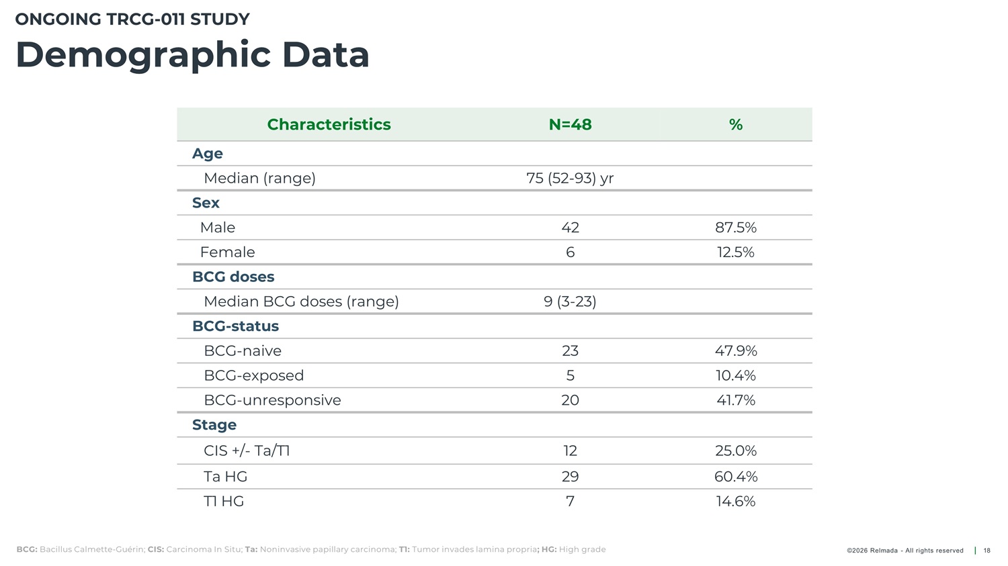Click the Ta HG percentage '60.4%'
The image size is (1008, 566).
coord(735,477)
